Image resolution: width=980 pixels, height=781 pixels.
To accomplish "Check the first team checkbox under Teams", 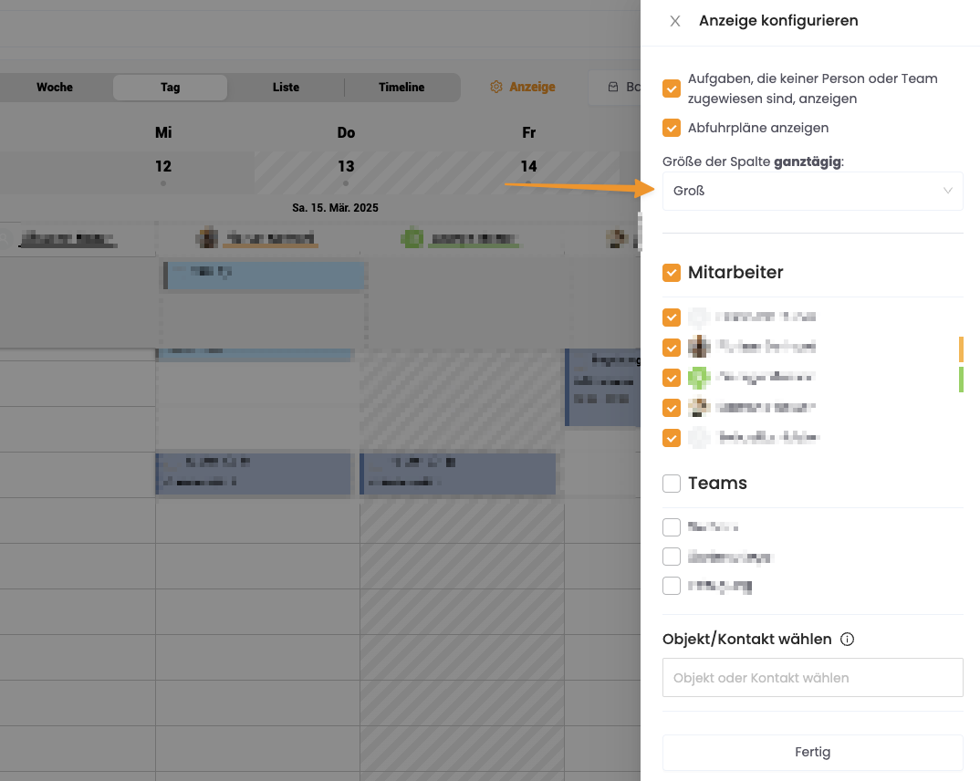I will 672,527.
